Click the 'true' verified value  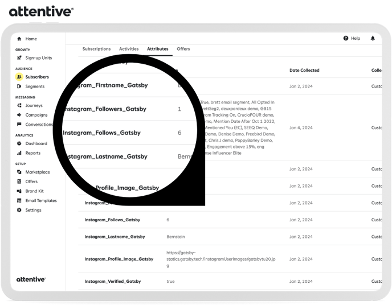170,281
